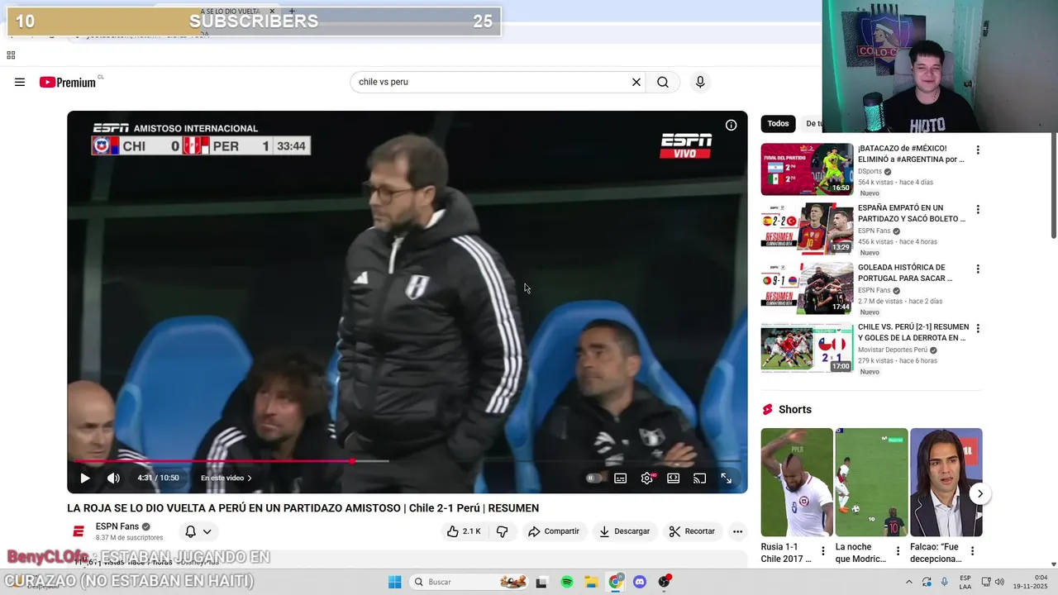
Task: Open File Explorer from the taskbar
Action: (591, 582)
